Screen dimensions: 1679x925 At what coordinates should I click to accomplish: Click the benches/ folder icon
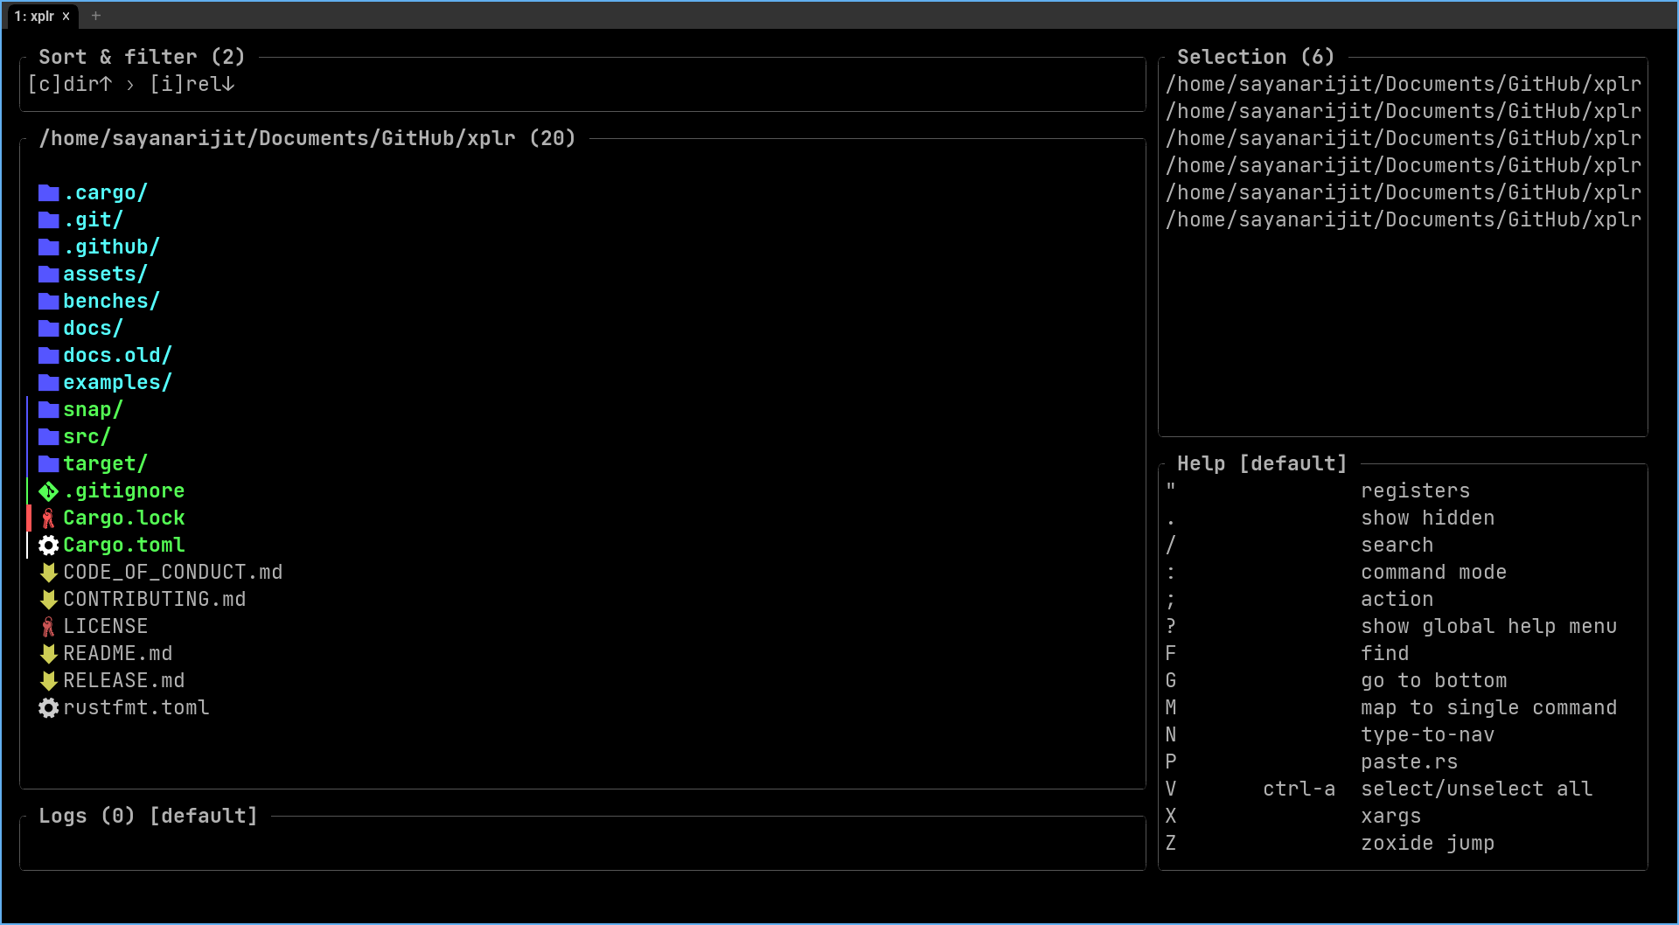49,302
